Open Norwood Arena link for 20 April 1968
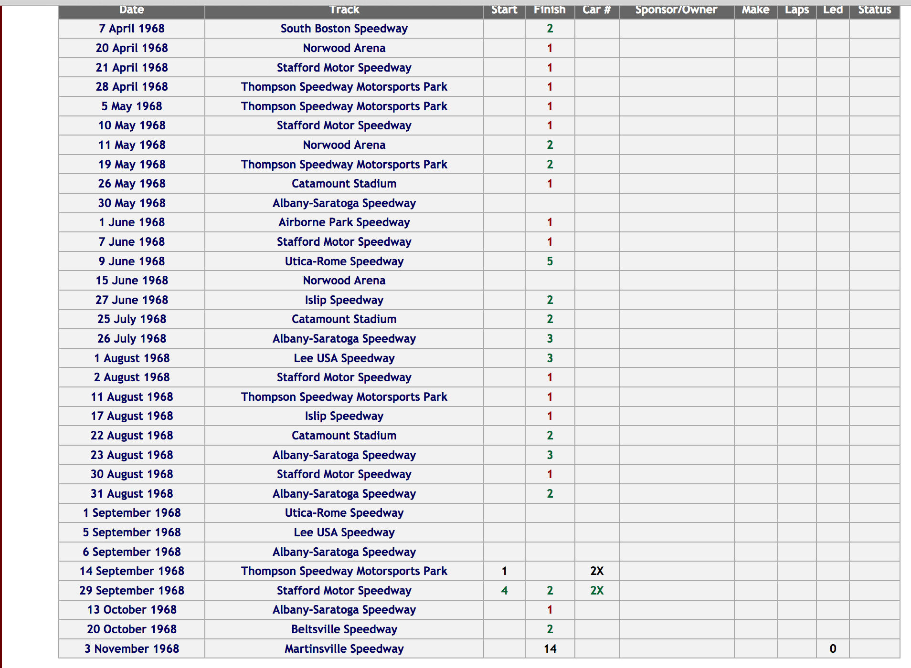This screenshot has height=668, width=911. (344, 48)
